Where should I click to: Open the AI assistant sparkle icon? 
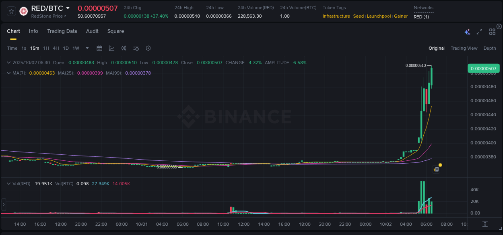[467, 32]
